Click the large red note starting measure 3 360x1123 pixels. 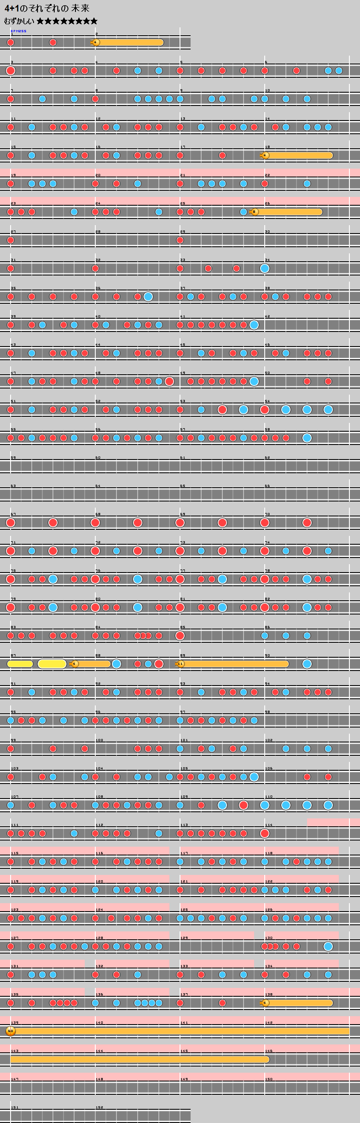point(11,71)
